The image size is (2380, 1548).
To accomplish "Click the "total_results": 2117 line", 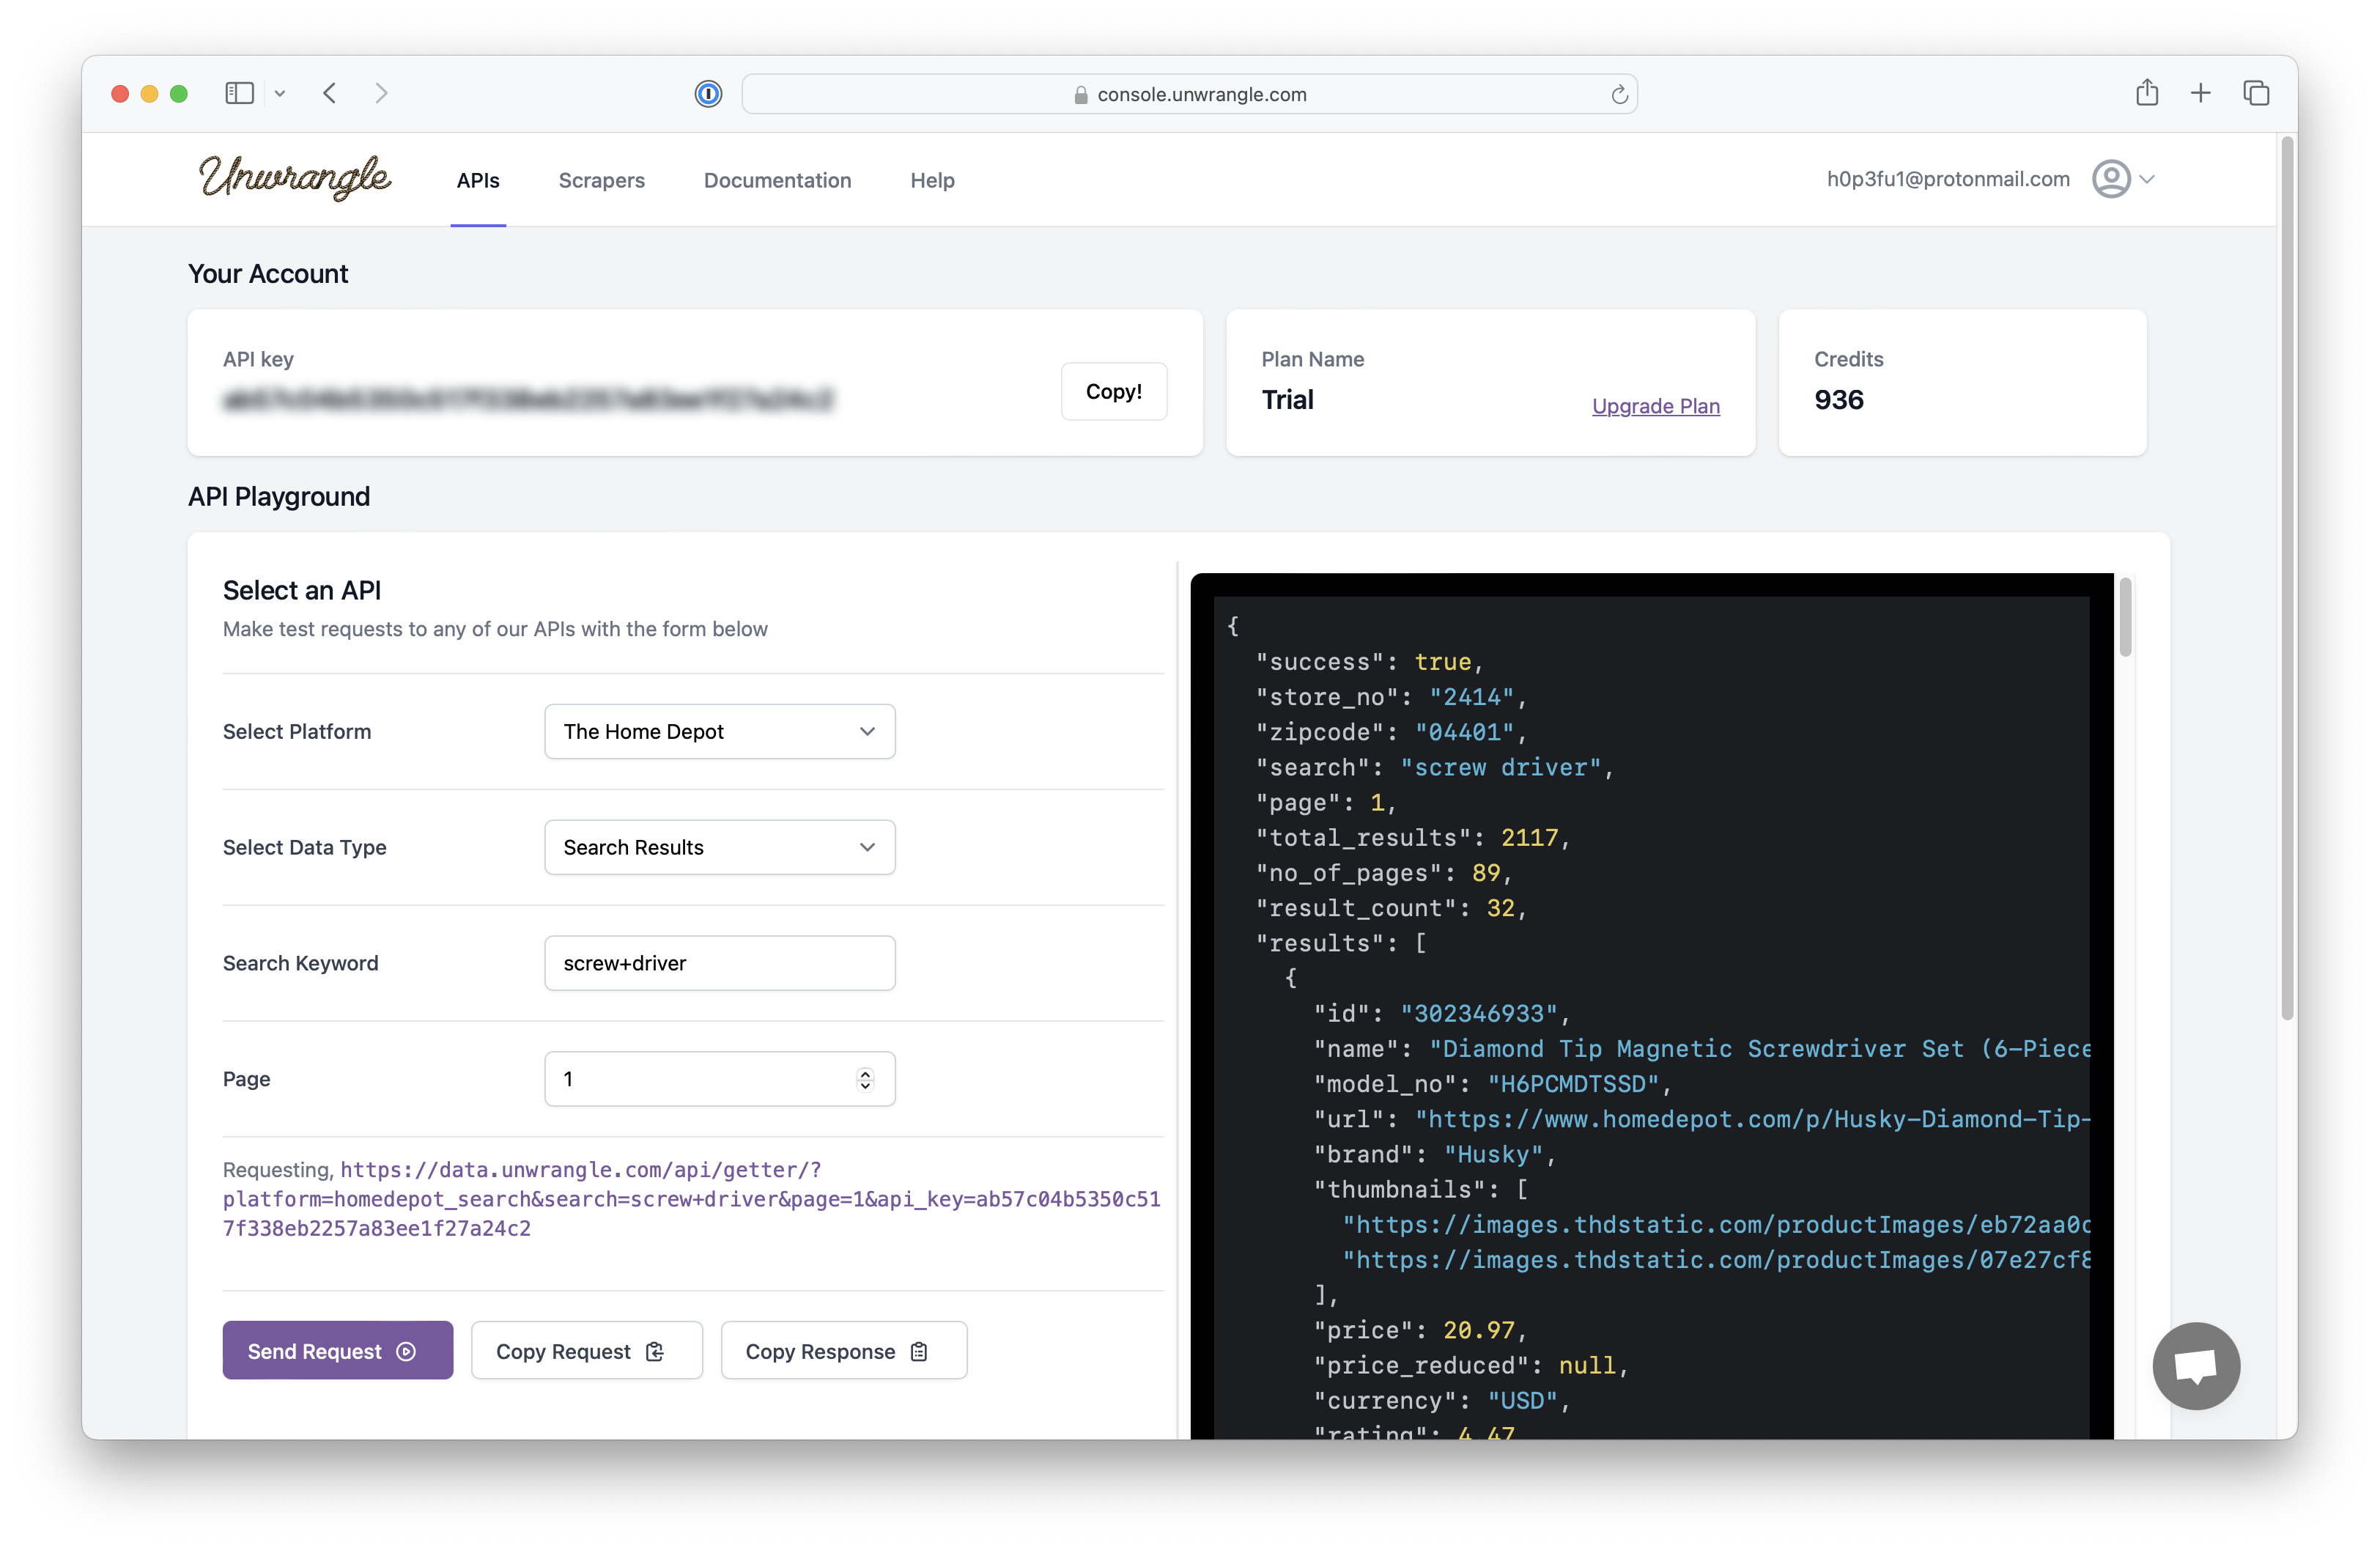I will tap(1412, 838).
